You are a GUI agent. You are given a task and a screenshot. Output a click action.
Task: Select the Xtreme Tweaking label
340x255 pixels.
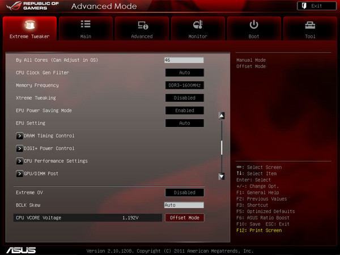coord(36,98)
